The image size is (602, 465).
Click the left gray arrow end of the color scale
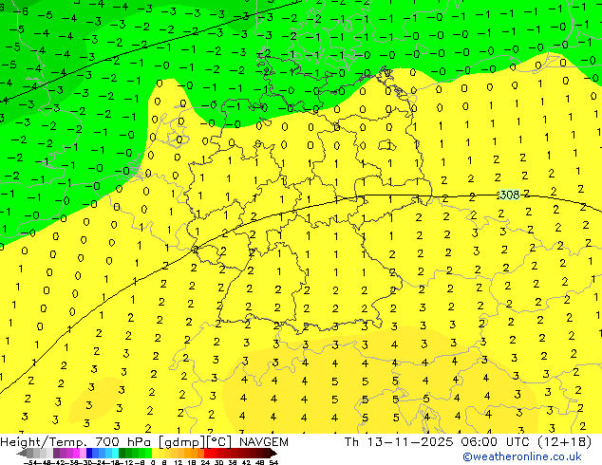pyautogui.click(x=22, y=454)
